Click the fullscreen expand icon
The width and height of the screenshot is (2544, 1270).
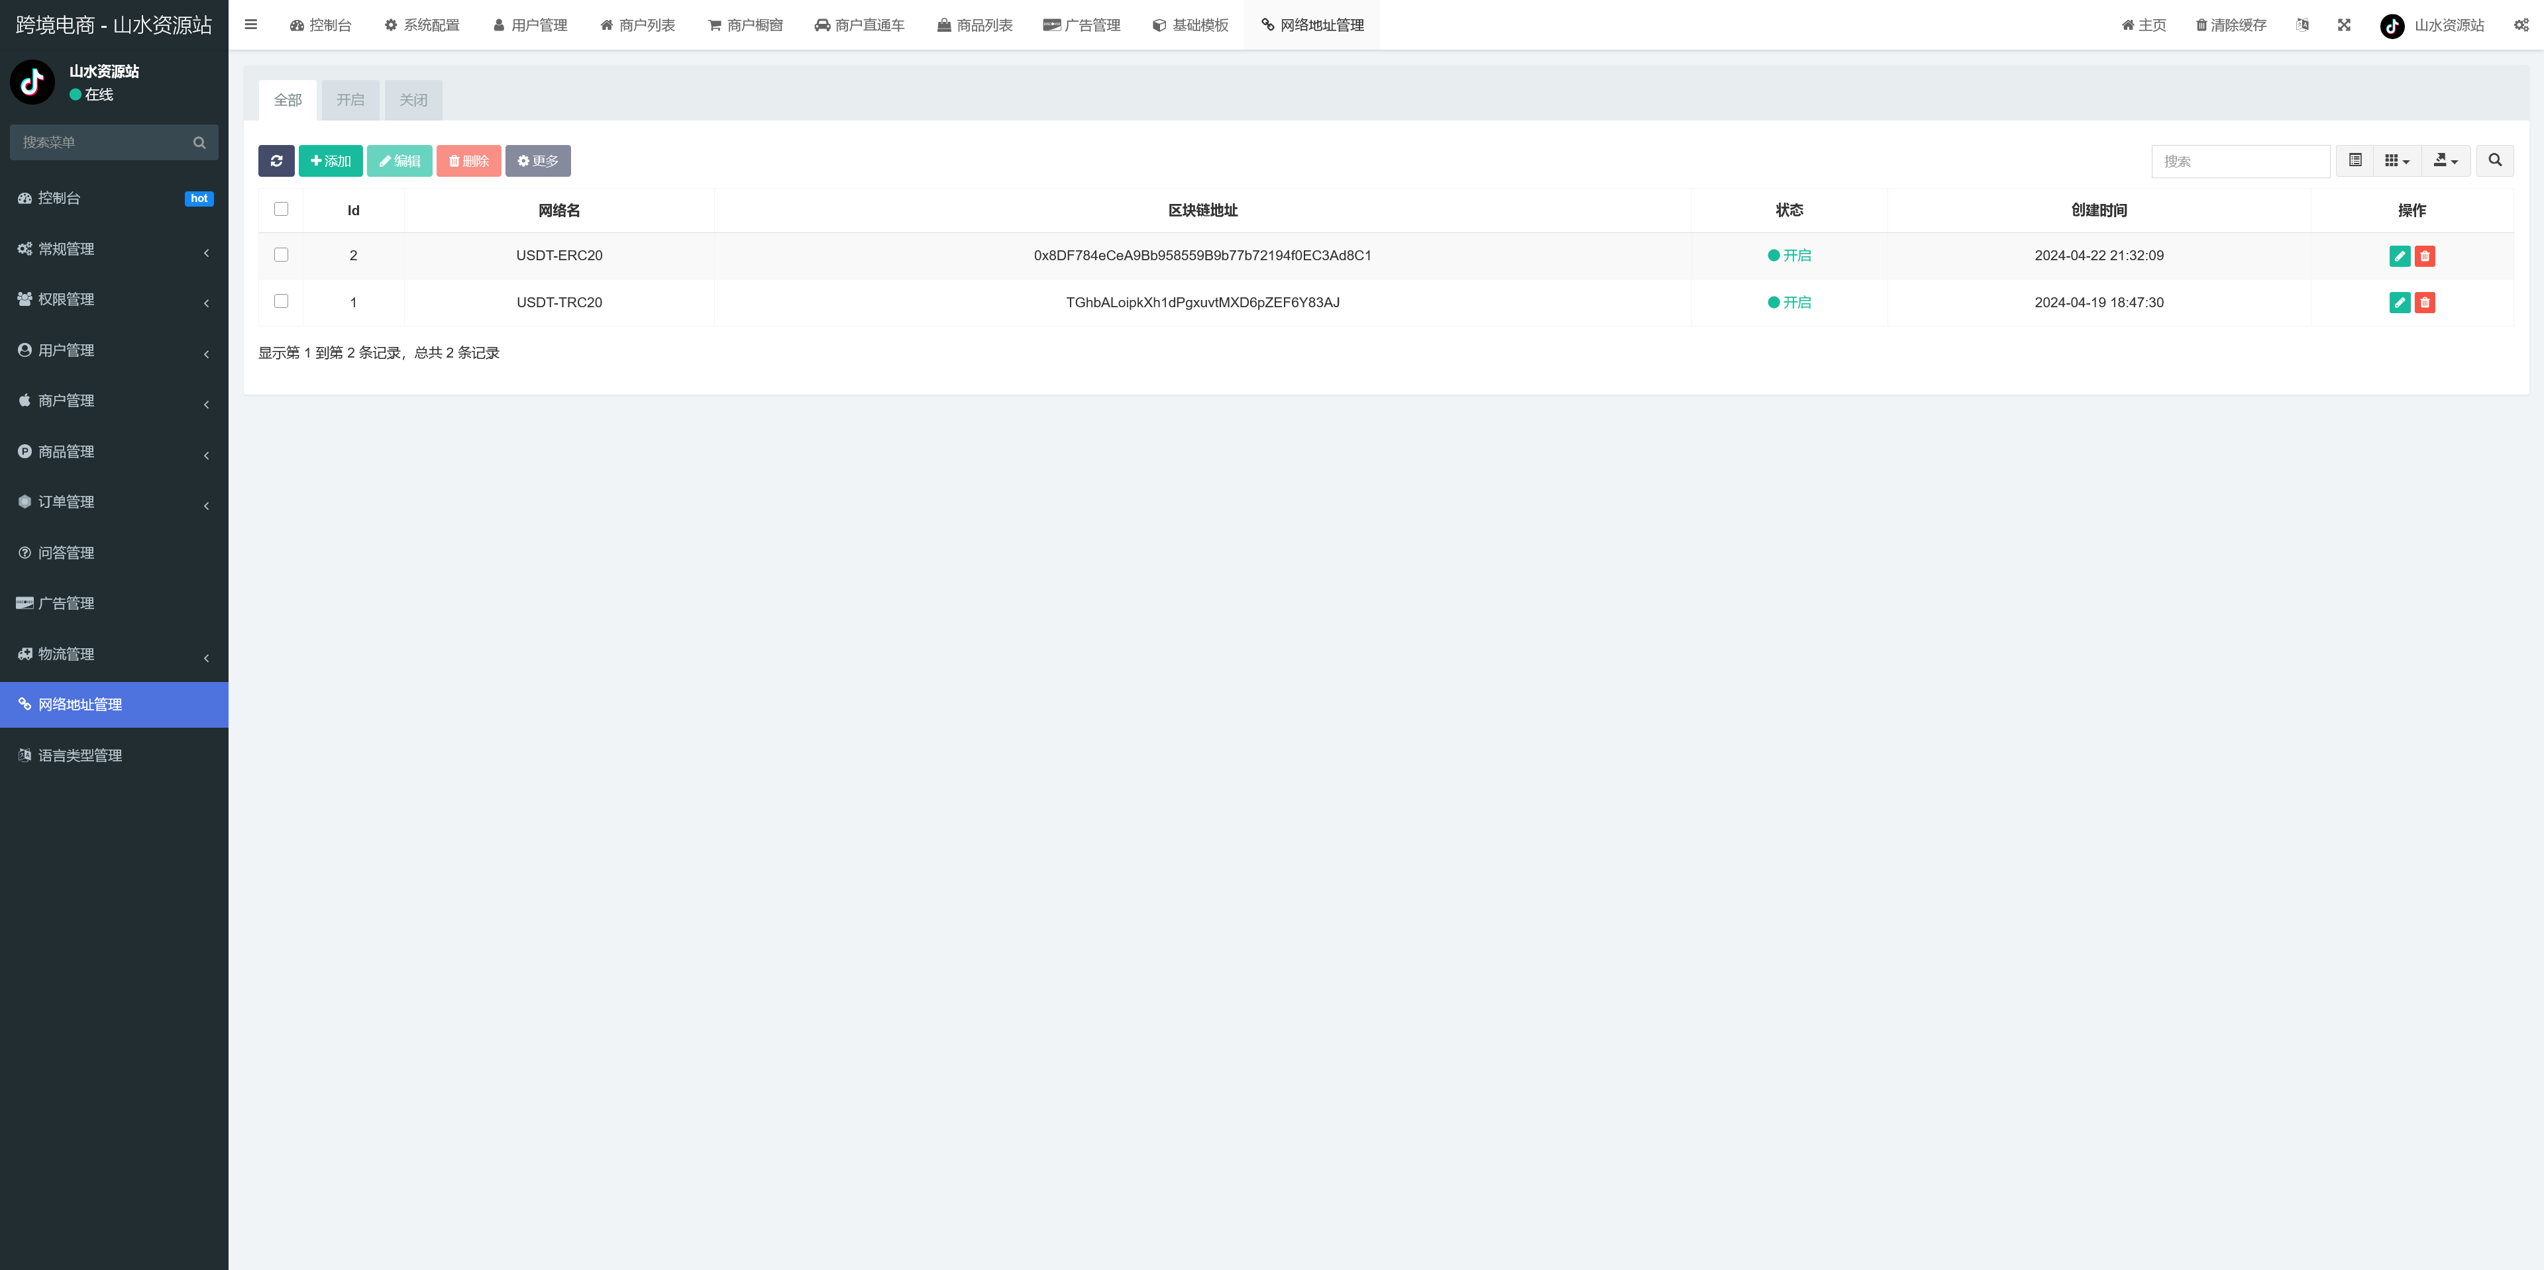tap(2343, 24)
